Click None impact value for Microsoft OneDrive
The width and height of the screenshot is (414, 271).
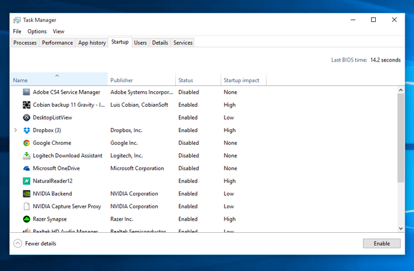pos(230,168)
